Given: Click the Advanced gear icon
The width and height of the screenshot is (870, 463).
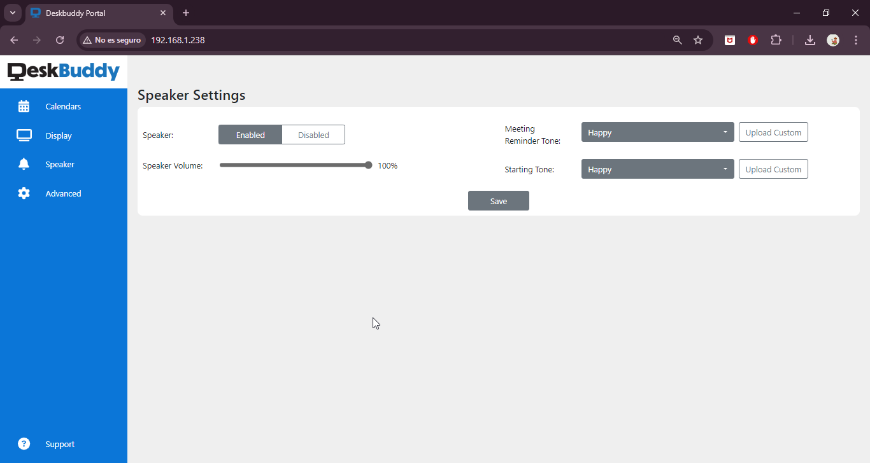Looking at the screenshot, I should (24, 193).
